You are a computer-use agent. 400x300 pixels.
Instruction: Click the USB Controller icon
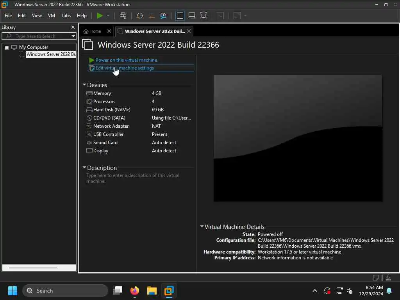(x=89, y=134)
